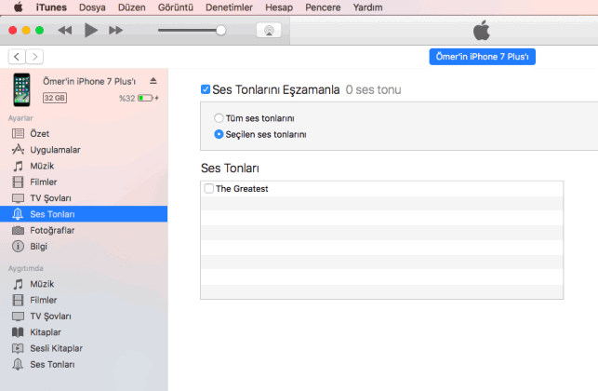The height and width of the screenshot is (391, 598).
Task: Click the fast-forward playback button
Action: pos(116,30)
